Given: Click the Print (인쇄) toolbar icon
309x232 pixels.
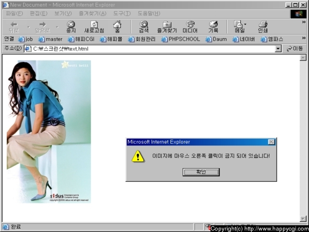Looking at the screenshot, I should coord(263,27).
